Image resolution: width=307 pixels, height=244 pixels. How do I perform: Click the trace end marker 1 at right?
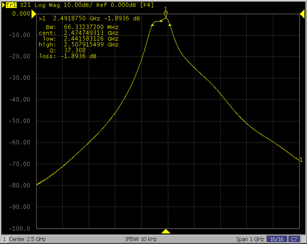point(300,159)
